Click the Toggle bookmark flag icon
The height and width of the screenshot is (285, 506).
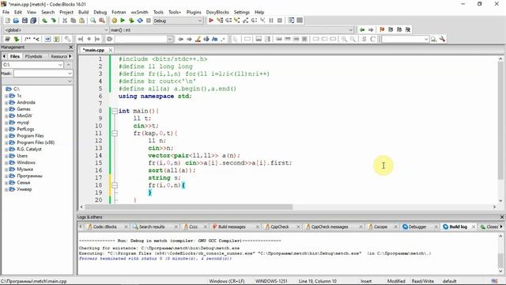[x=382, y=30]
